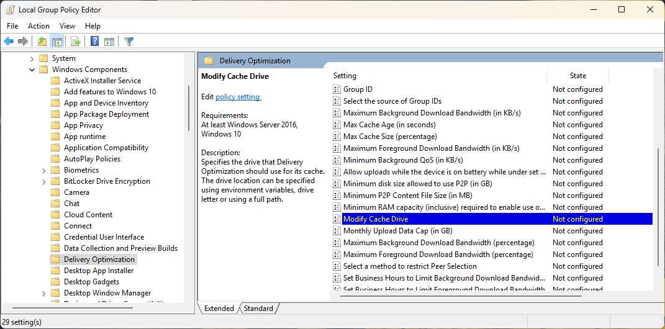
Task: Expand the Biometrics folder node
Action: (x=43, y=170)
